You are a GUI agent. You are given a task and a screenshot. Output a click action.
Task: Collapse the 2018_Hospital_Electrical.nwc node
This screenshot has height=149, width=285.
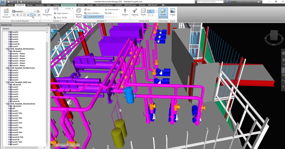[x=7, y=49]
